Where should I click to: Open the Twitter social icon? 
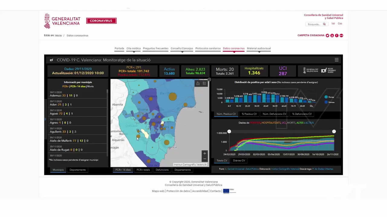[327, 36]
